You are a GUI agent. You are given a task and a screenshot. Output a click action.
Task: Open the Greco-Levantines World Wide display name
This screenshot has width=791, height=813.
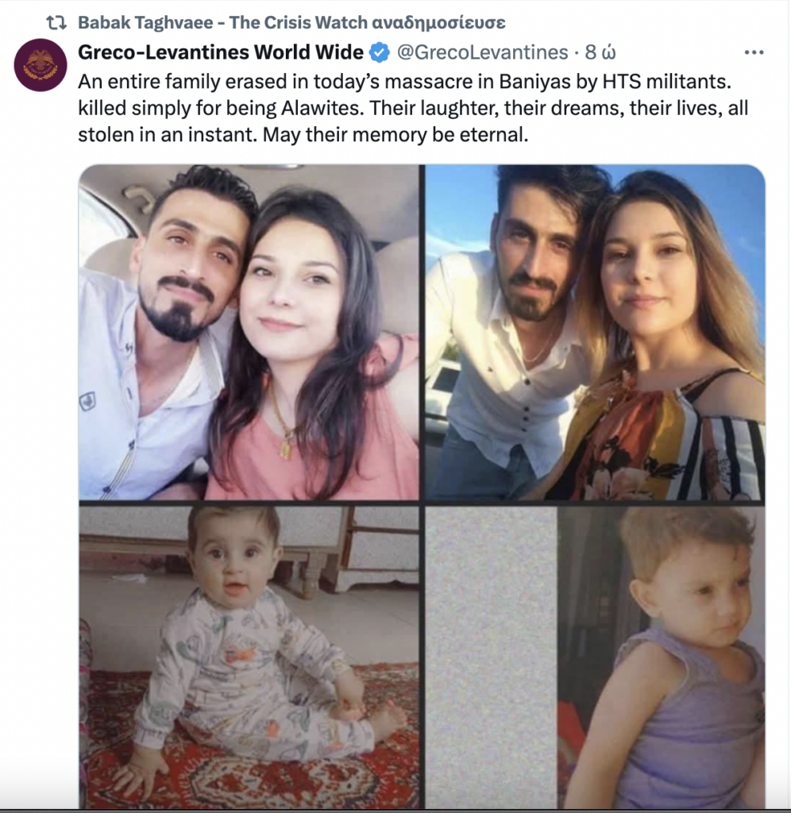(x=221, y=53)
